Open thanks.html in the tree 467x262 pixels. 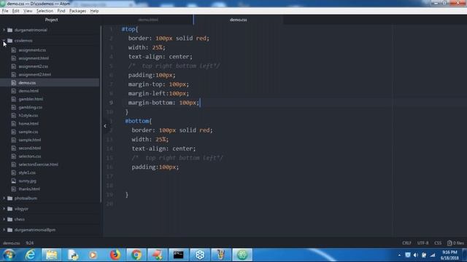(29, 189)
